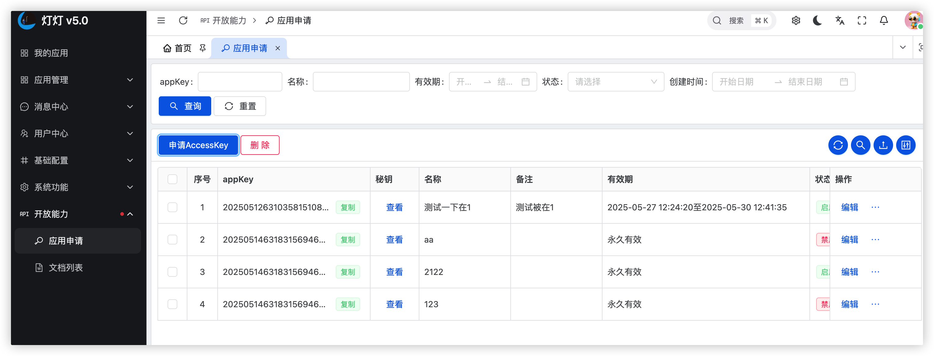Click the round export upload icon

tap(883, 145)
